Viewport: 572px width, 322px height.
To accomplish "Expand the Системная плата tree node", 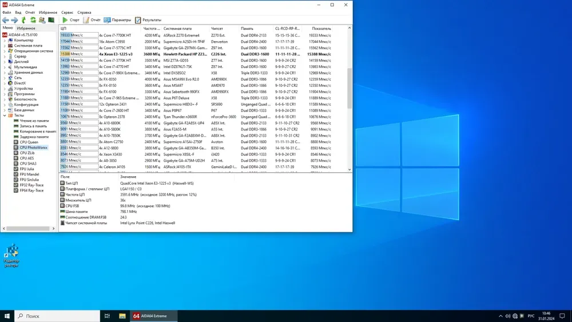I will click(5, 46).
